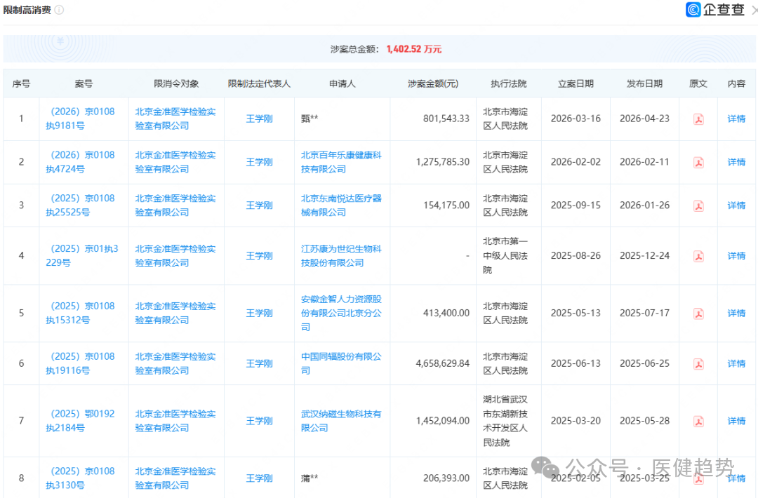Viewport: 758px width, 498px height.
Task: Click the total amount 1,402.52 万元
Action: pos(414,49)
